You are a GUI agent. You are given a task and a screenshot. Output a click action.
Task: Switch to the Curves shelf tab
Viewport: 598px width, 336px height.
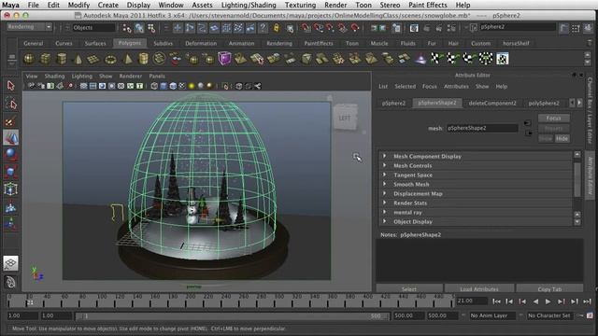click(64, 44)
